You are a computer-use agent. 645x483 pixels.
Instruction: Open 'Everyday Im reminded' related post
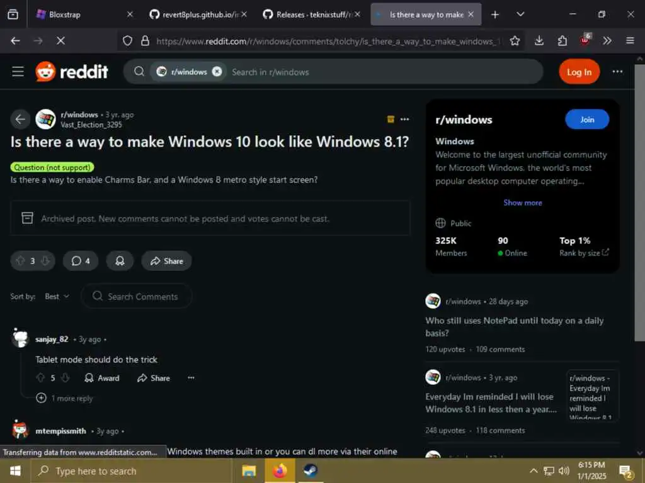[491, 403]
